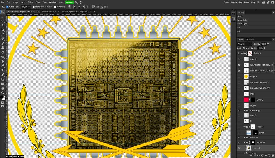Hide Layer 11 visibility eye
This screenshot has height=158, width=275.
[239, 59]
